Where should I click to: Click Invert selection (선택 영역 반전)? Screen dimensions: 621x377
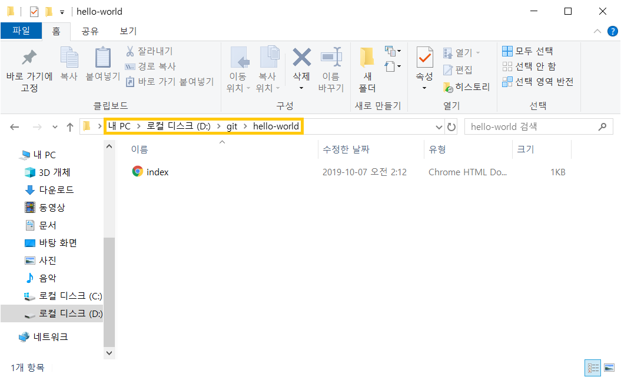(x=538, y=82)
